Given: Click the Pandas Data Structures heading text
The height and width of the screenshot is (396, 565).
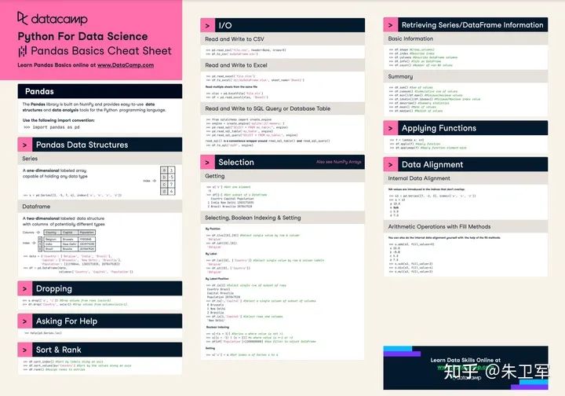Looking at the screenshot, I should point(82,145).
